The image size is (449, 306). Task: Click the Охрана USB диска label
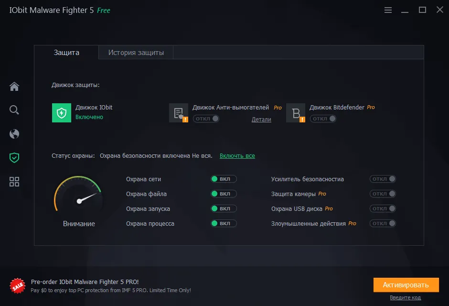[297, 209]
